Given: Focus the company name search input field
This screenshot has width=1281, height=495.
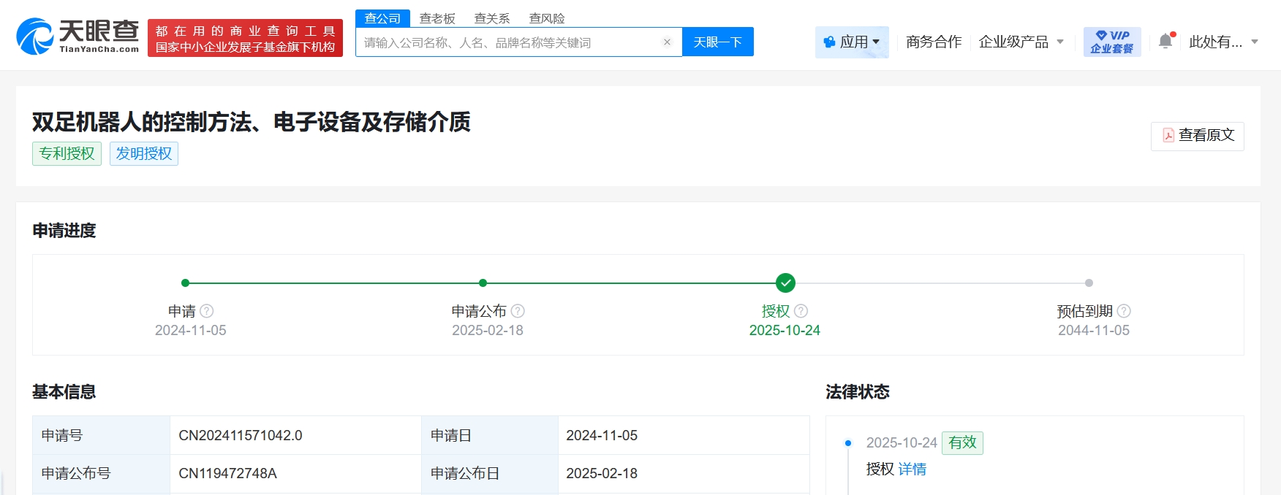Looking at the screenshot, I should pyautogui.click(x=508, y=42).
